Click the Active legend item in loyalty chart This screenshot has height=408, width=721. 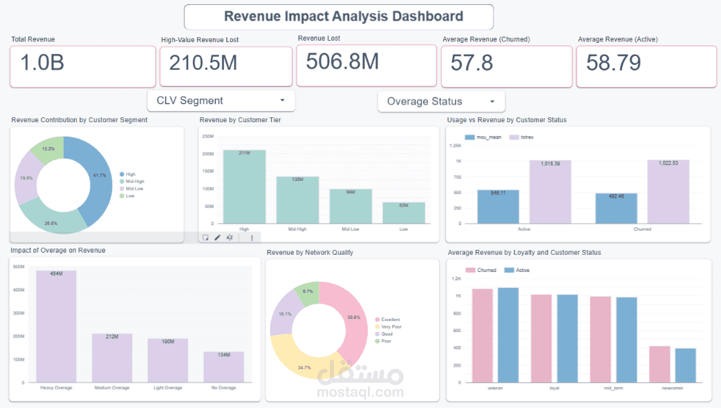pyautogui.click(x=517, y=270)
